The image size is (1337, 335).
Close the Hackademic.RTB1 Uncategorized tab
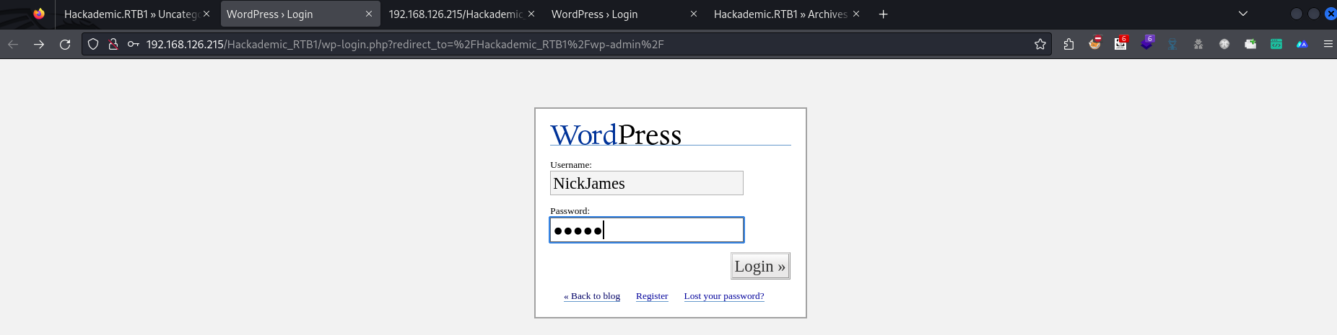coord(206,14)
